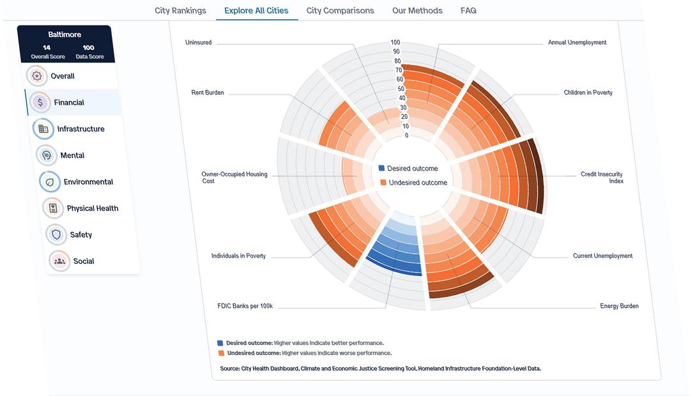Click the Individuals in Poverty label

(238, 255)
